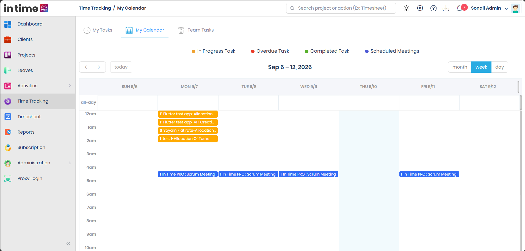
Task: Open Friday's Scrum Meeting event
Action: [429, 174]
